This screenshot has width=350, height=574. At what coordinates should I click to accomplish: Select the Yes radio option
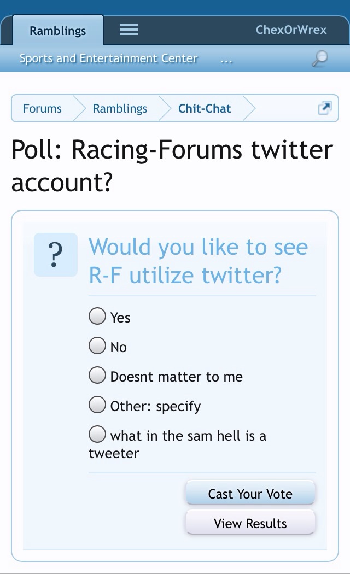pyautogui.click(x=97, y=316)
